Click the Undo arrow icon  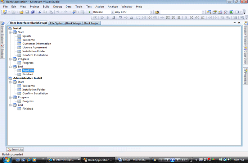coord(58,12)
